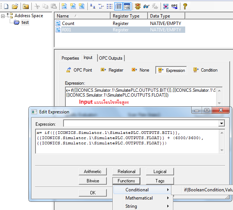The image size is (233, 210).
Task: Click the R001 register row icon
Action: click(x=58, y=30)
